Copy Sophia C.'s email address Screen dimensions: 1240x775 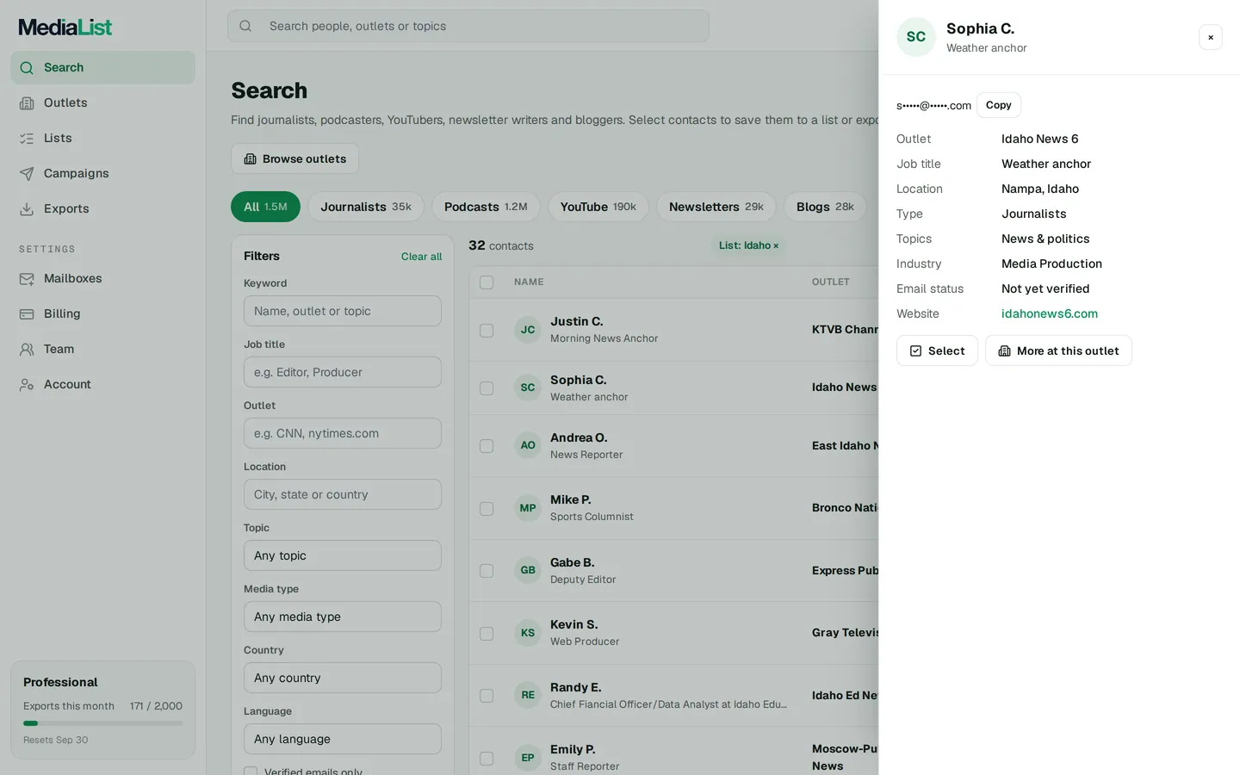(999, 105)
